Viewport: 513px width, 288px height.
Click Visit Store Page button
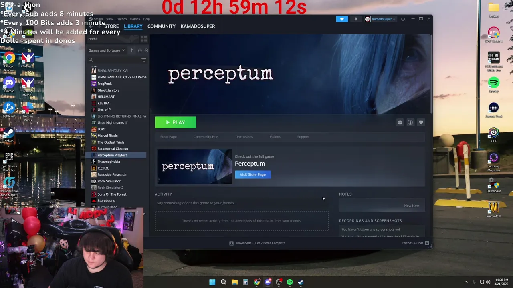252,174
